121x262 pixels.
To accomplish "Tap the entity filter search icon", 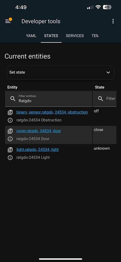I will point(13,99).
